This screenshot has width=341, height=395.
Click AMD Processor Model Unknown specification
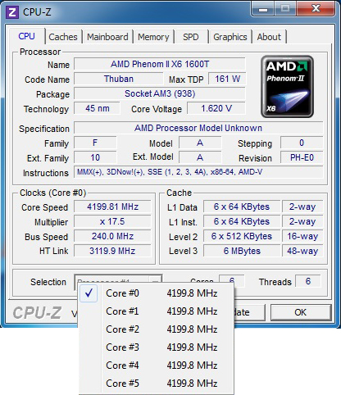click(x=198, y=128)
